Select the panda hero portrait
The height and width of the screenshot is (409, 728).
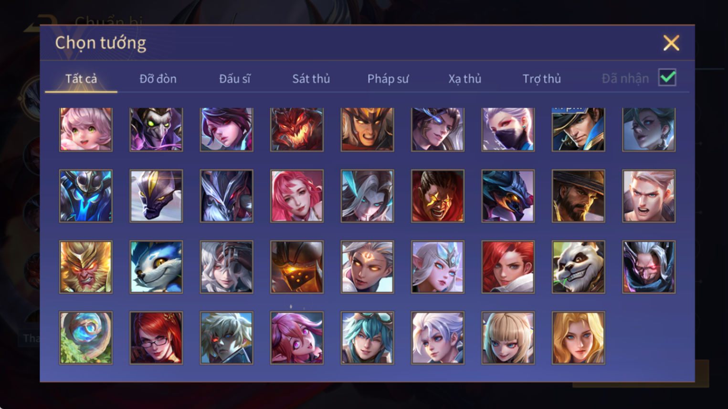pos(578,267)
